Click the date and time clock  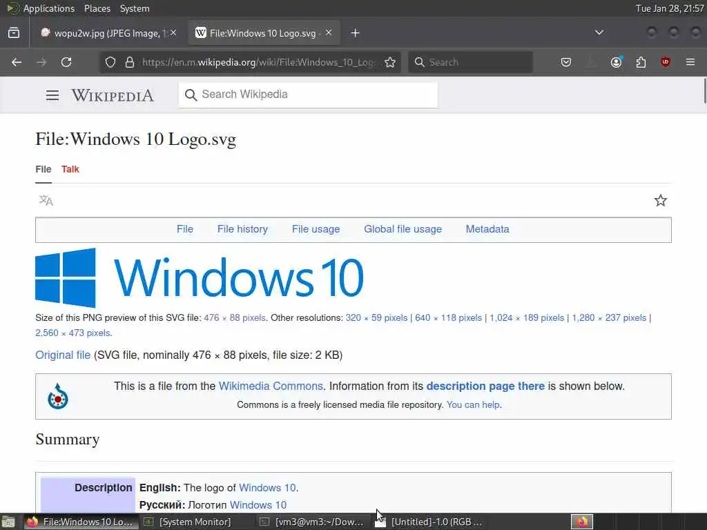[669, 8]
